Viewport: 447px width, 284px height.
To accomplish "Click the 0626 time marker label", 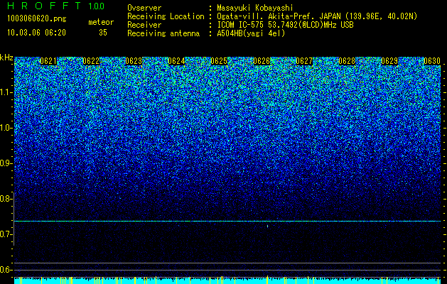I will pyautogui.click(x=262, y=61).
